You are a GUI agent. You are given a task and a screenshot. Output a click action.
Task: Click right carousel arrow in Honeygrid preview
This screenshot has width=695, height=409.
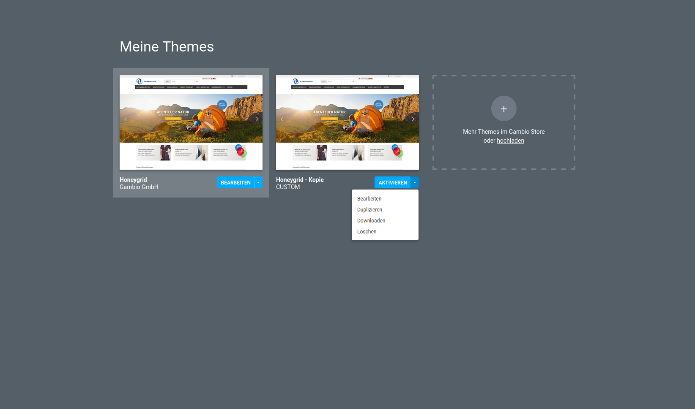pos(257,119)
